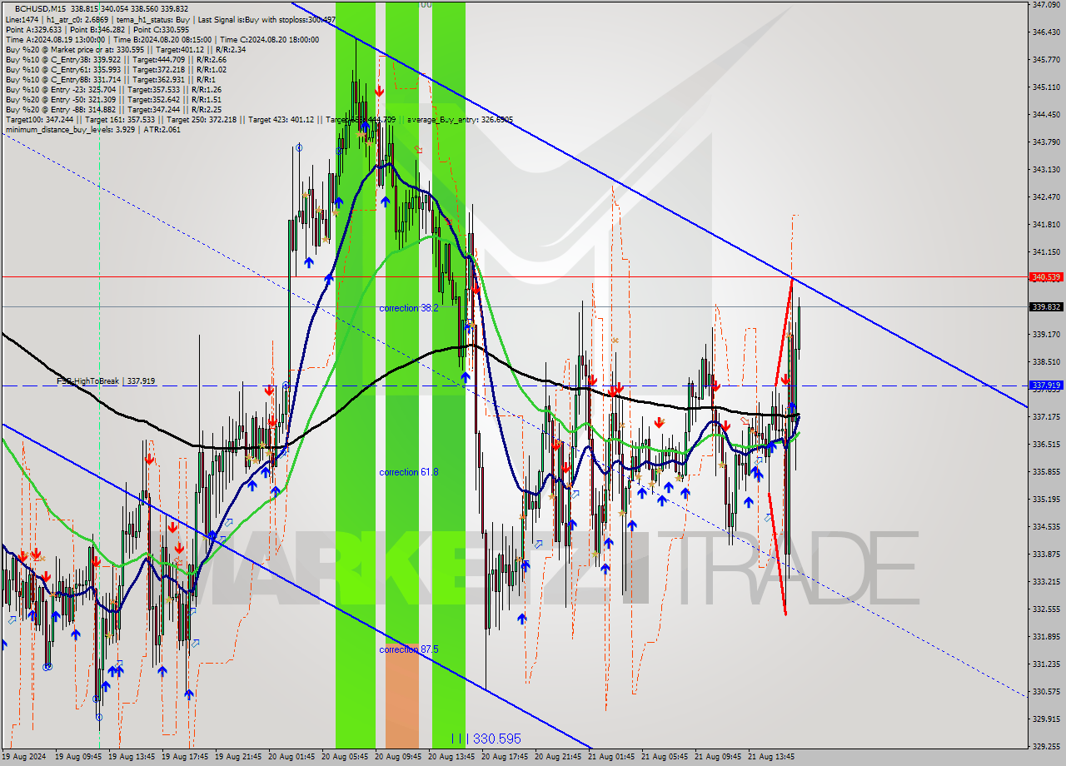Click the '21 Aug 01:45' time label
The width and height of the screenshot is (1066, 766).
pos(611,757)
